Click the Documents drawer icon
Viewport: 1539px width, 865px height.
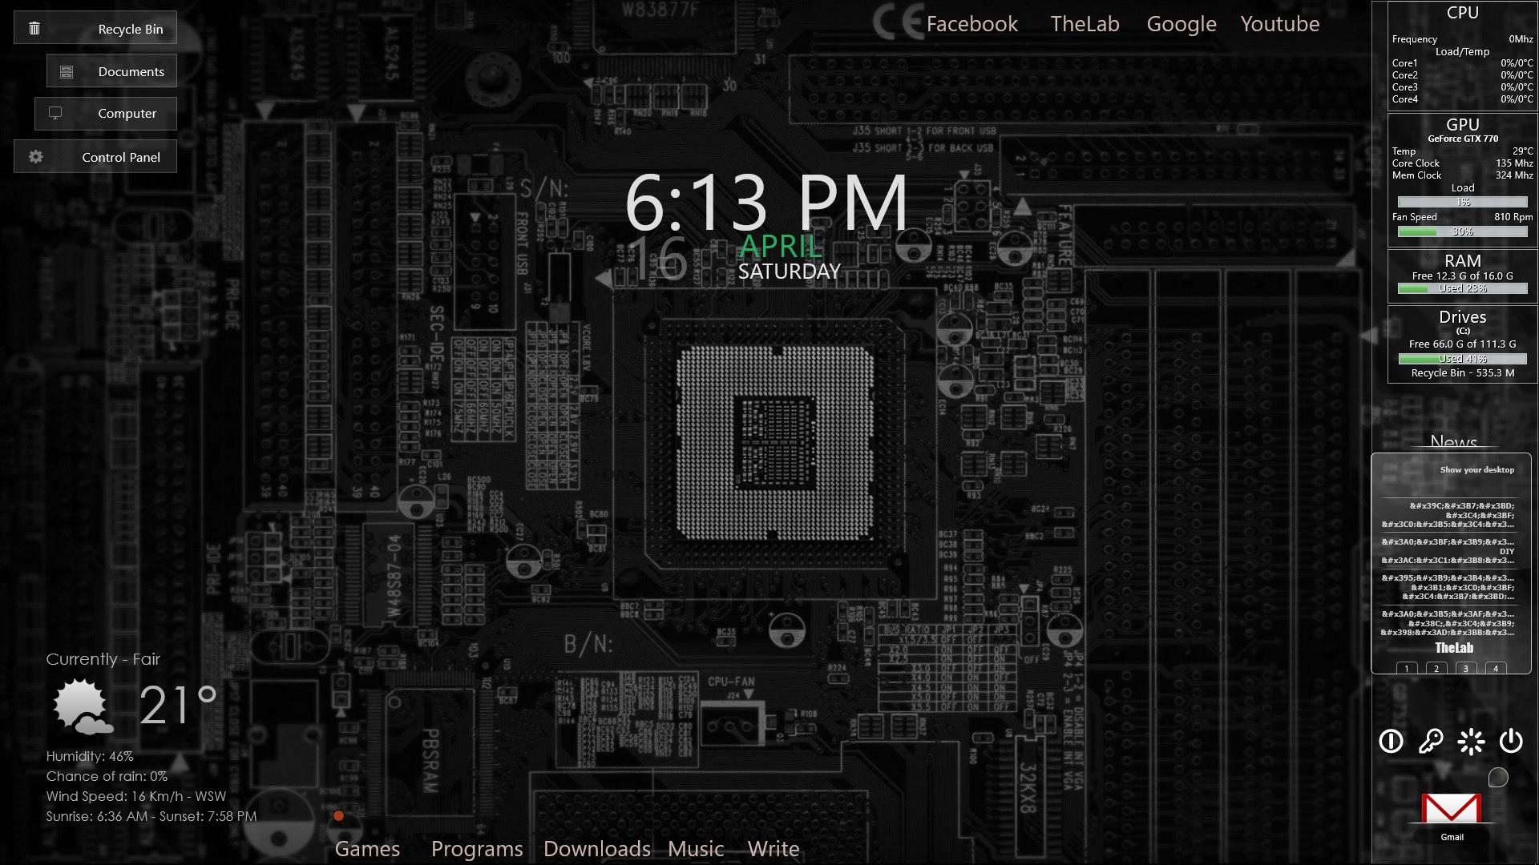(67, 72)
